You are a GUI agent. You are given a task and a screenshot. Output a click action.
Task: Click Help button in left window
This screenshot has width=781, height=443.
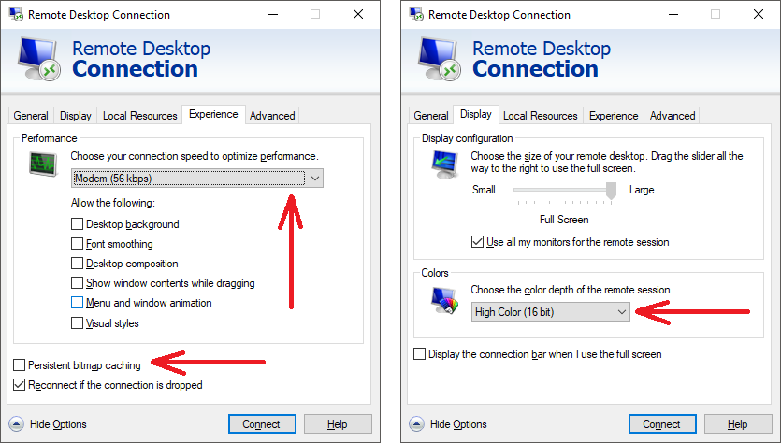pyautogui.click(x=338, y=424)
